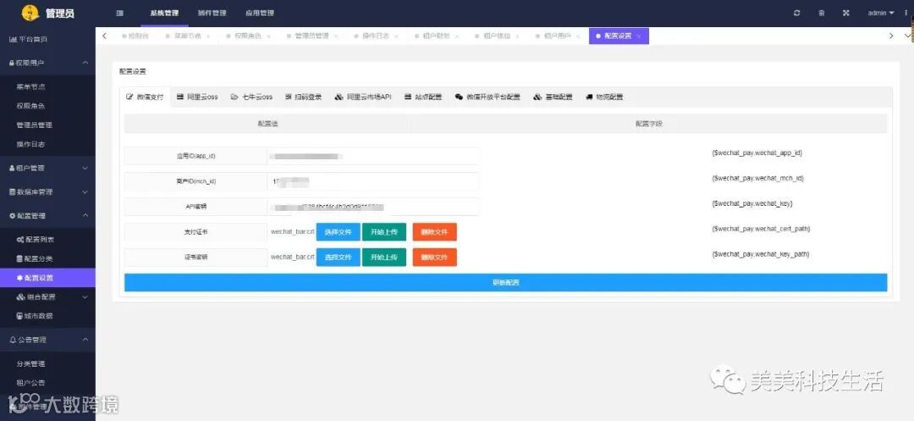
Task: Click 开始上传 in the 支付证书 row
Action: pos(384,232)
